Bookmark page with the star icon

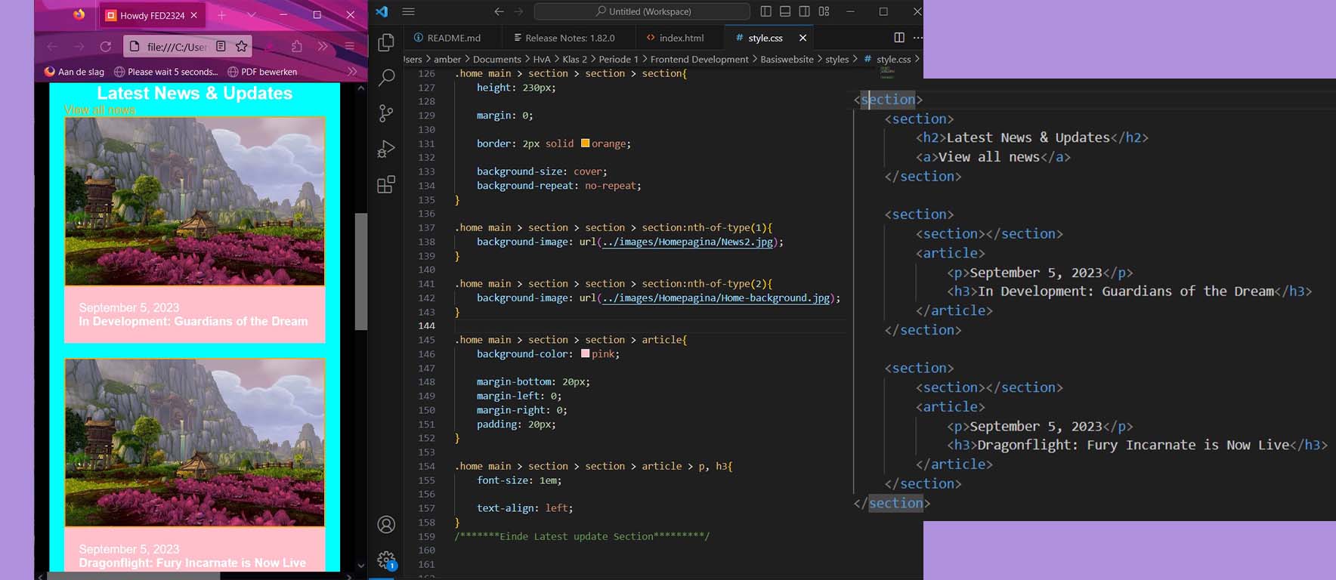pyautogui.click(x=241, y=47)
